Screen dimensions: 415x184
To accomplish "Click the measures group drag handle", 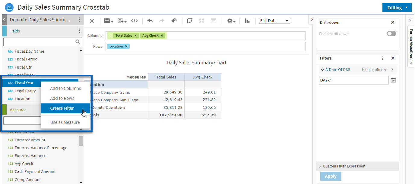I will pyautogui.click(x=109, y=35).
